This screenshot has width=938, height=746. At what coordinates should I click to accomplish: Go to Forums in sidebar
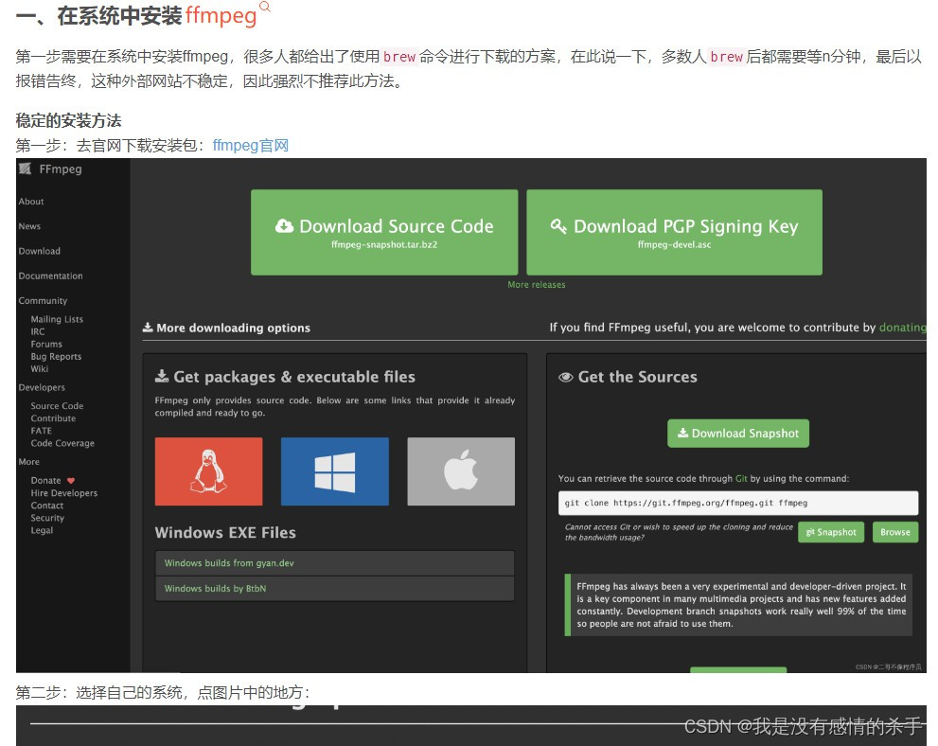pyautogui.click(x=46, y=344)
